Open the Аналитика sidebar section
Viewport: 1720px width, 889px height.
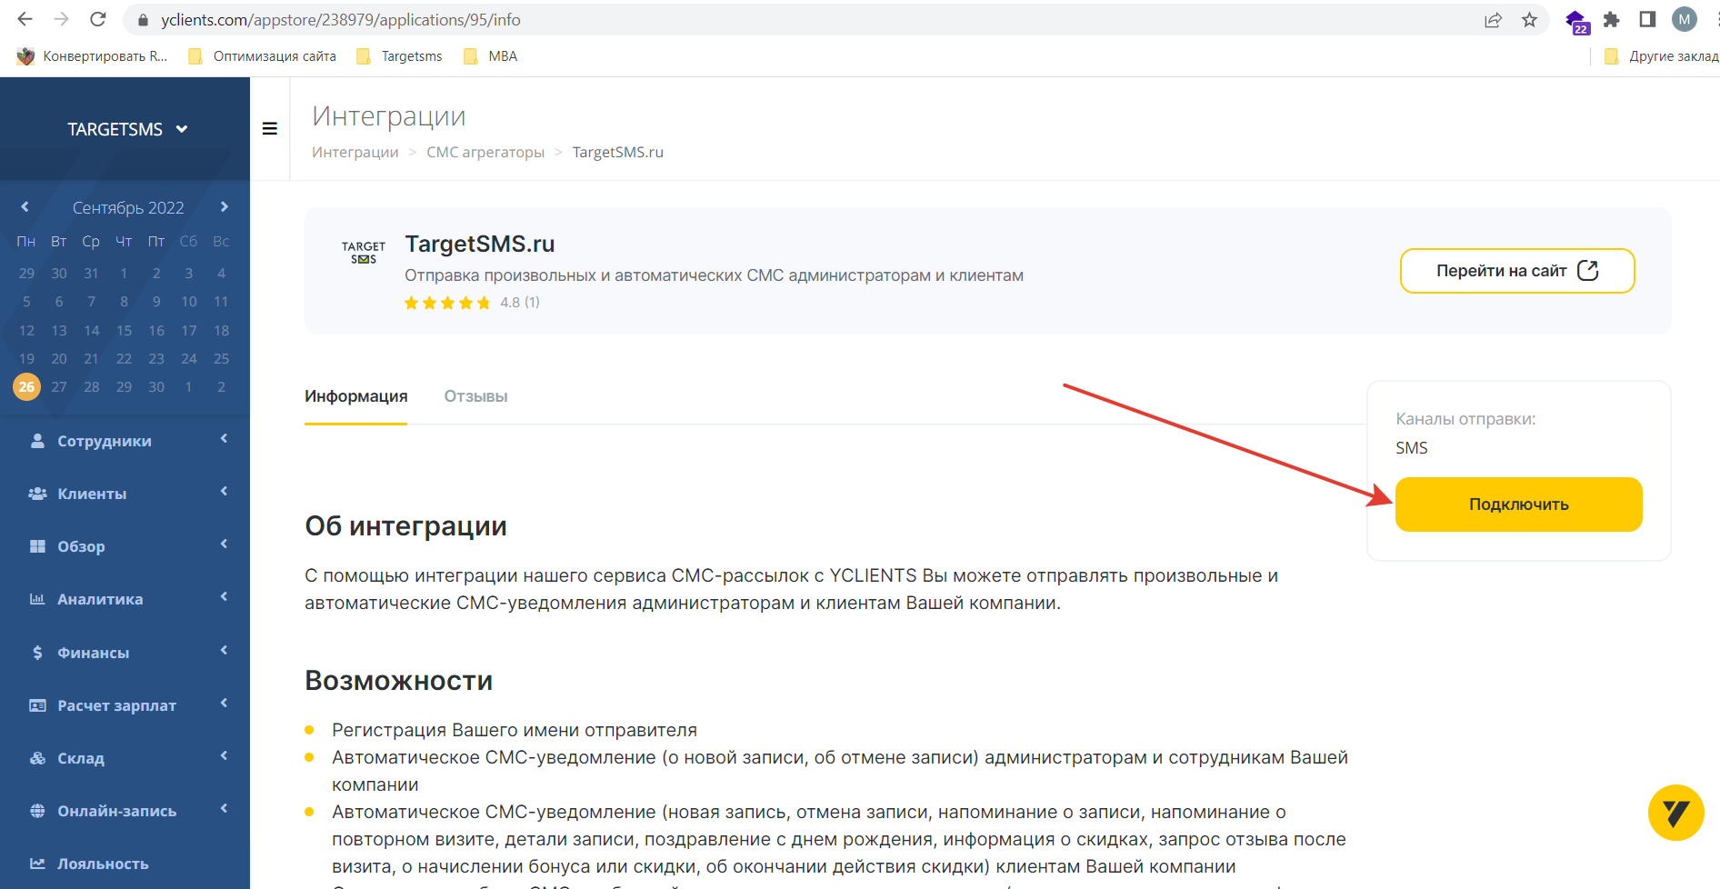pos(125,599)
